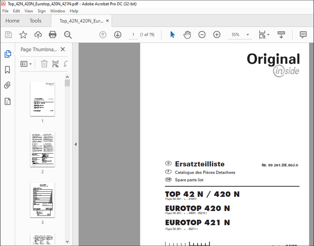Click the Ersatzteilliste heading text
314x246 pixels.
point(200,164)
